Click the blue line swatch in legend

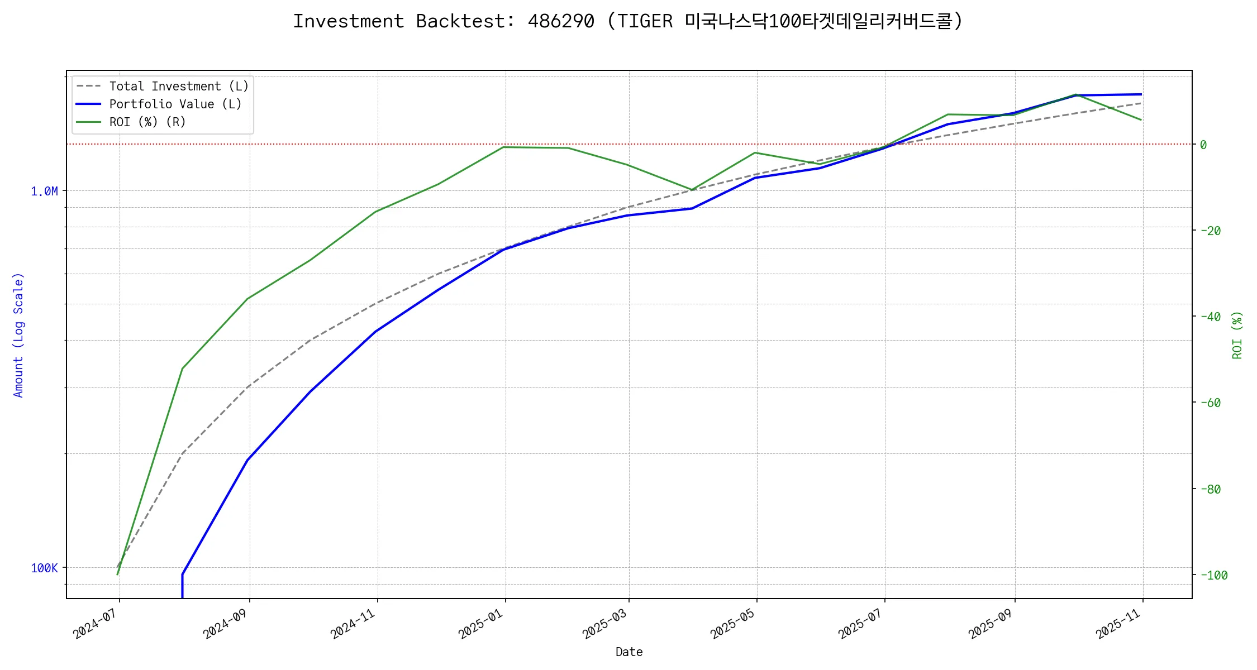pos(88,104)
